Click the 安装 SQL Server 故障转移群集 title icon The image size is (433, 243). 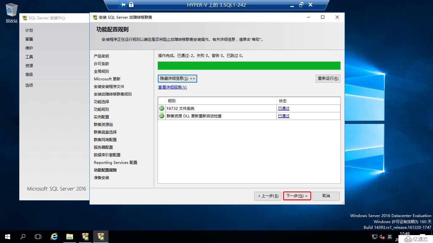[x=95, y=17]
